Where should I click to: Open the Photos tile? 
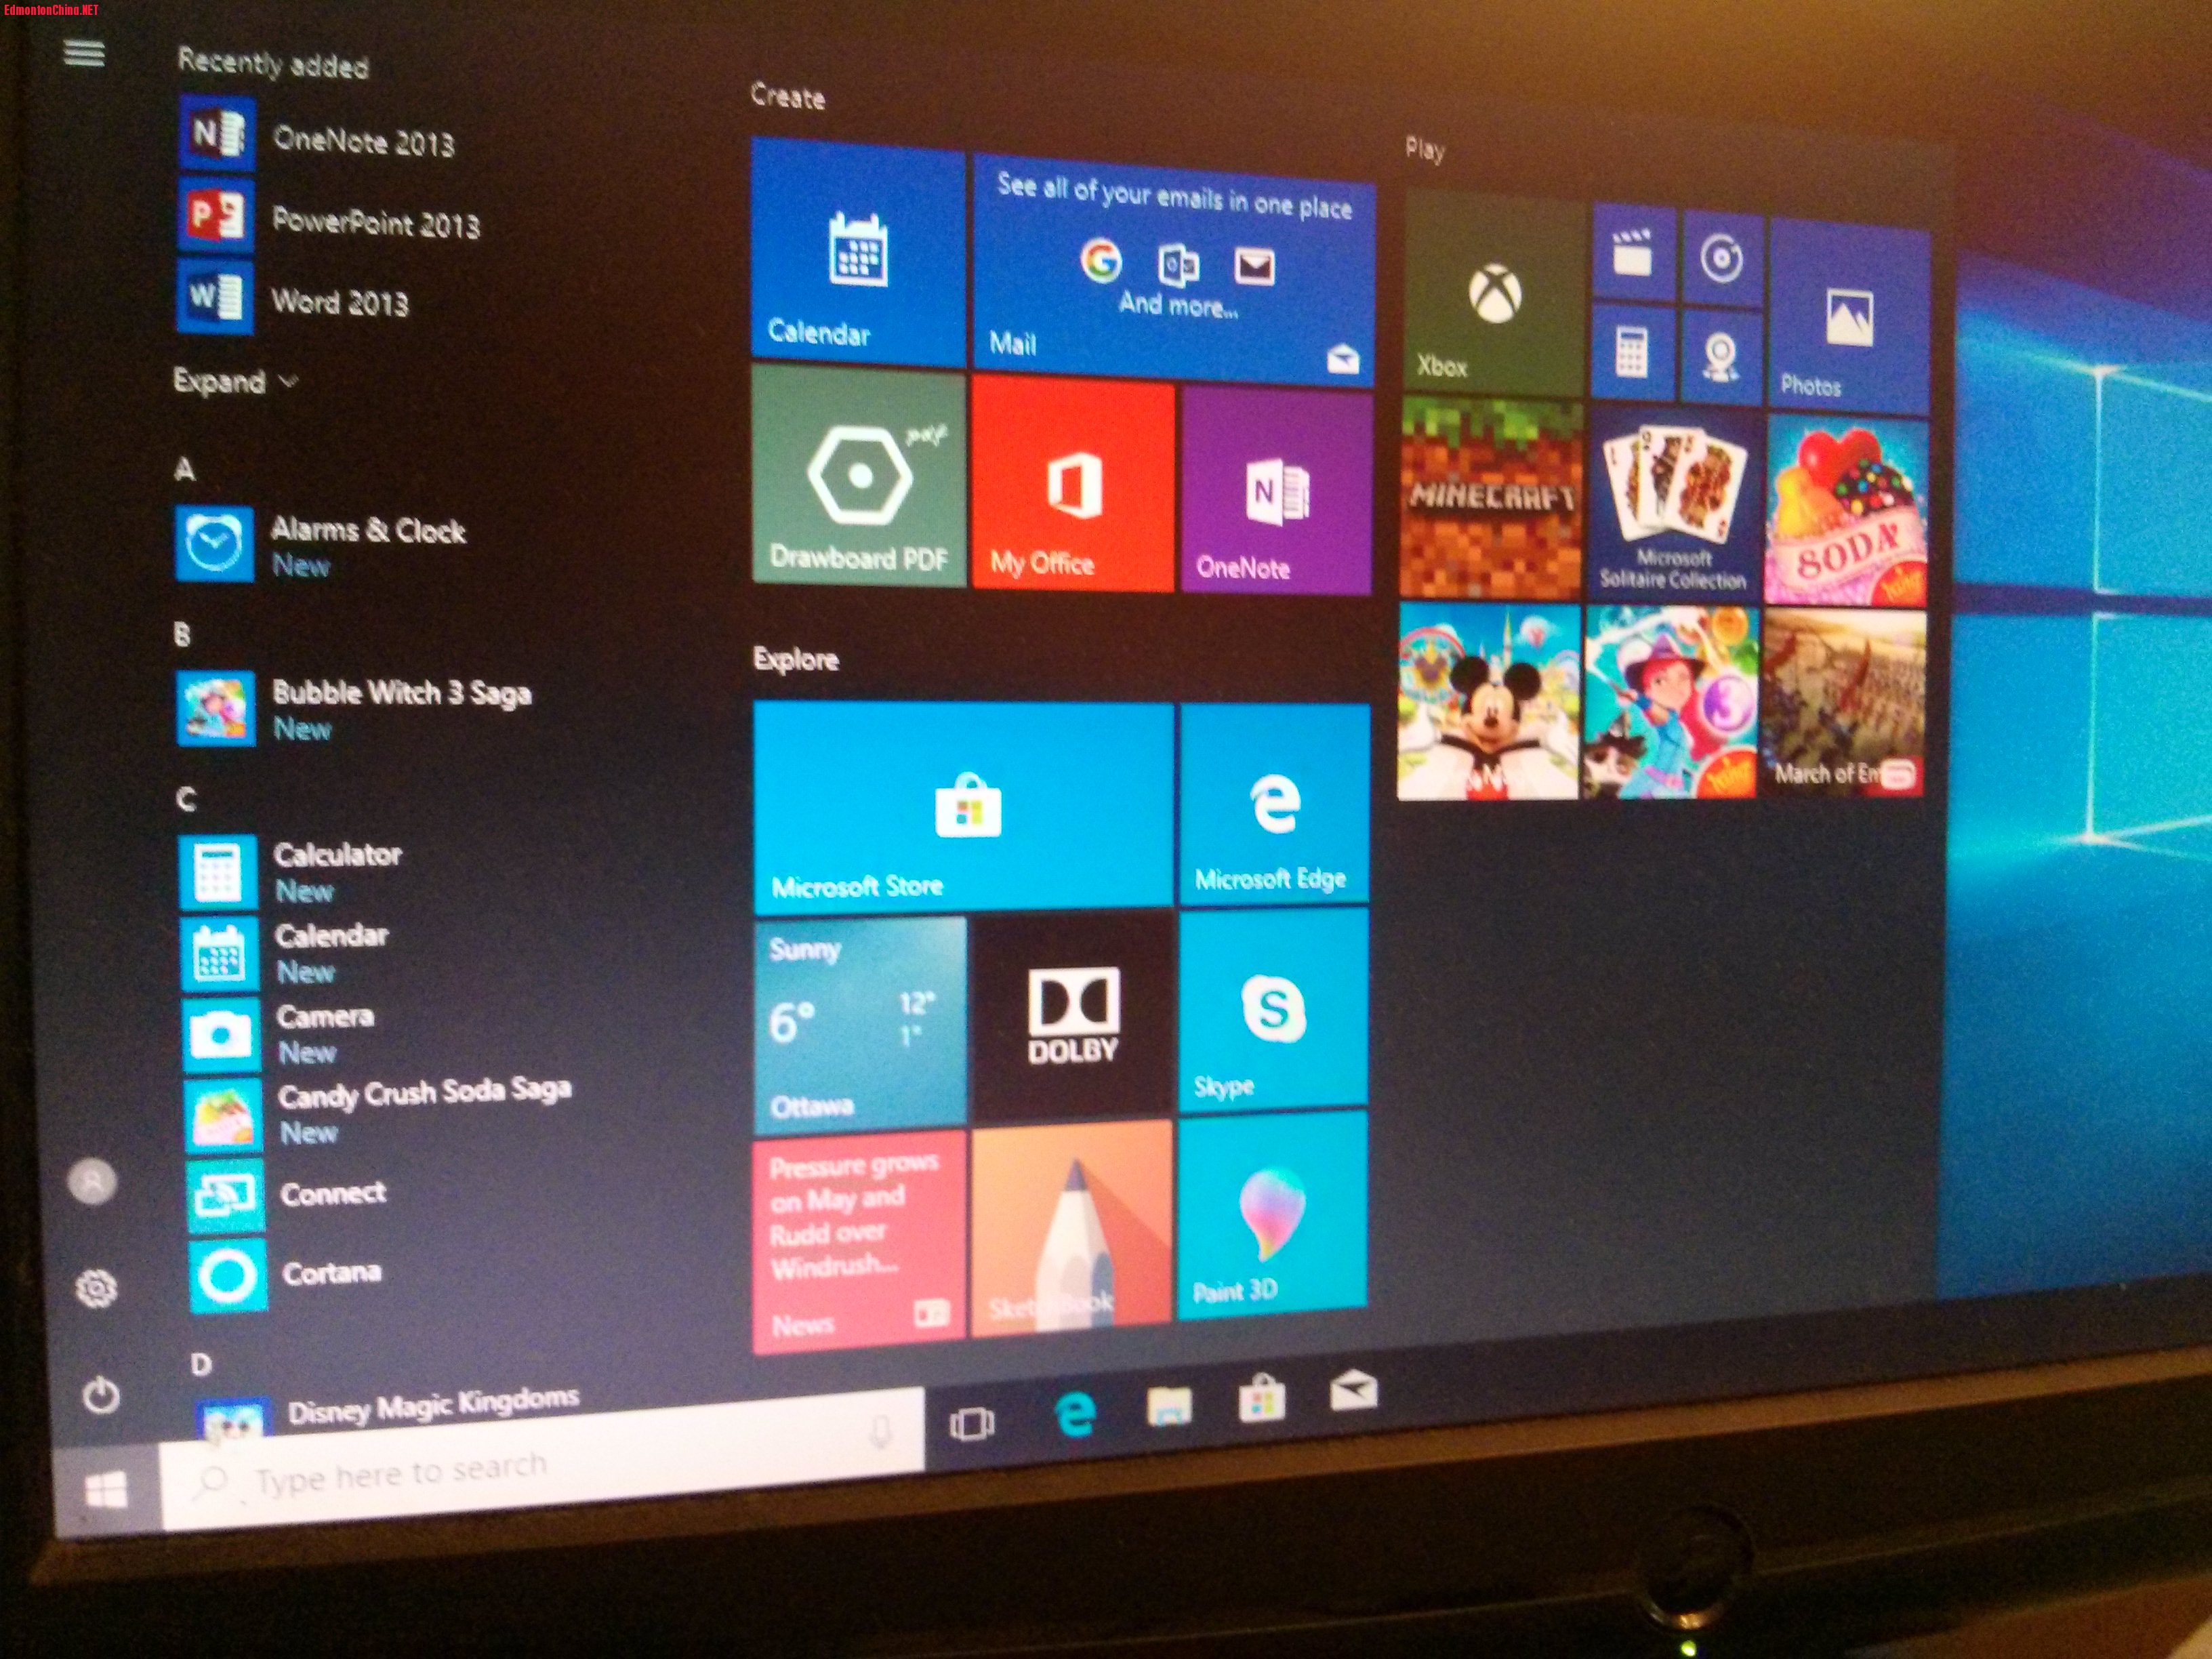[x=1848, y=318]
